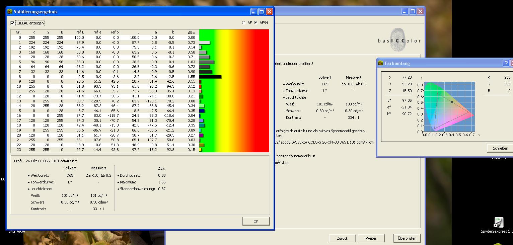The width and height of the screenshot is (513, 245).
Task: Select the ΔE94 radio button
Action: [x=256, y=23]
